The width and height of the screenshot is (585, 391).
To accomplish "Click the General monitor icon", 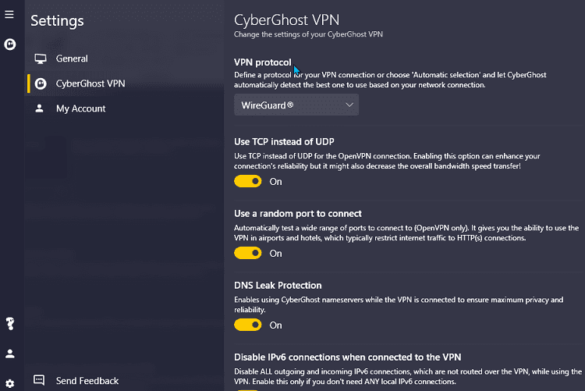I will pyautogui.click(x=40, y=59).
